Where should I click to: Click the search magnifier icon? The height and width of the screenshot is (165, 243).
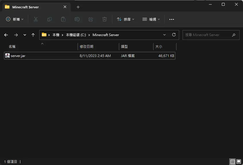(x=234, y=35)
